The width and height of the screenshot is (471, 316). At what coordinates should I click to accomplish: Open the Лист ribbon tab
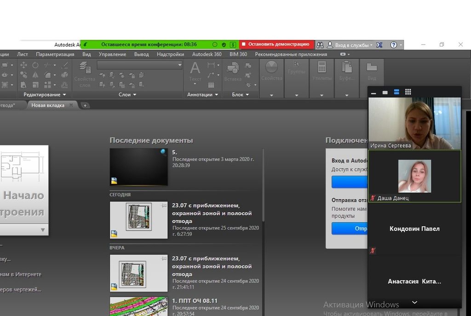(23, 54)
